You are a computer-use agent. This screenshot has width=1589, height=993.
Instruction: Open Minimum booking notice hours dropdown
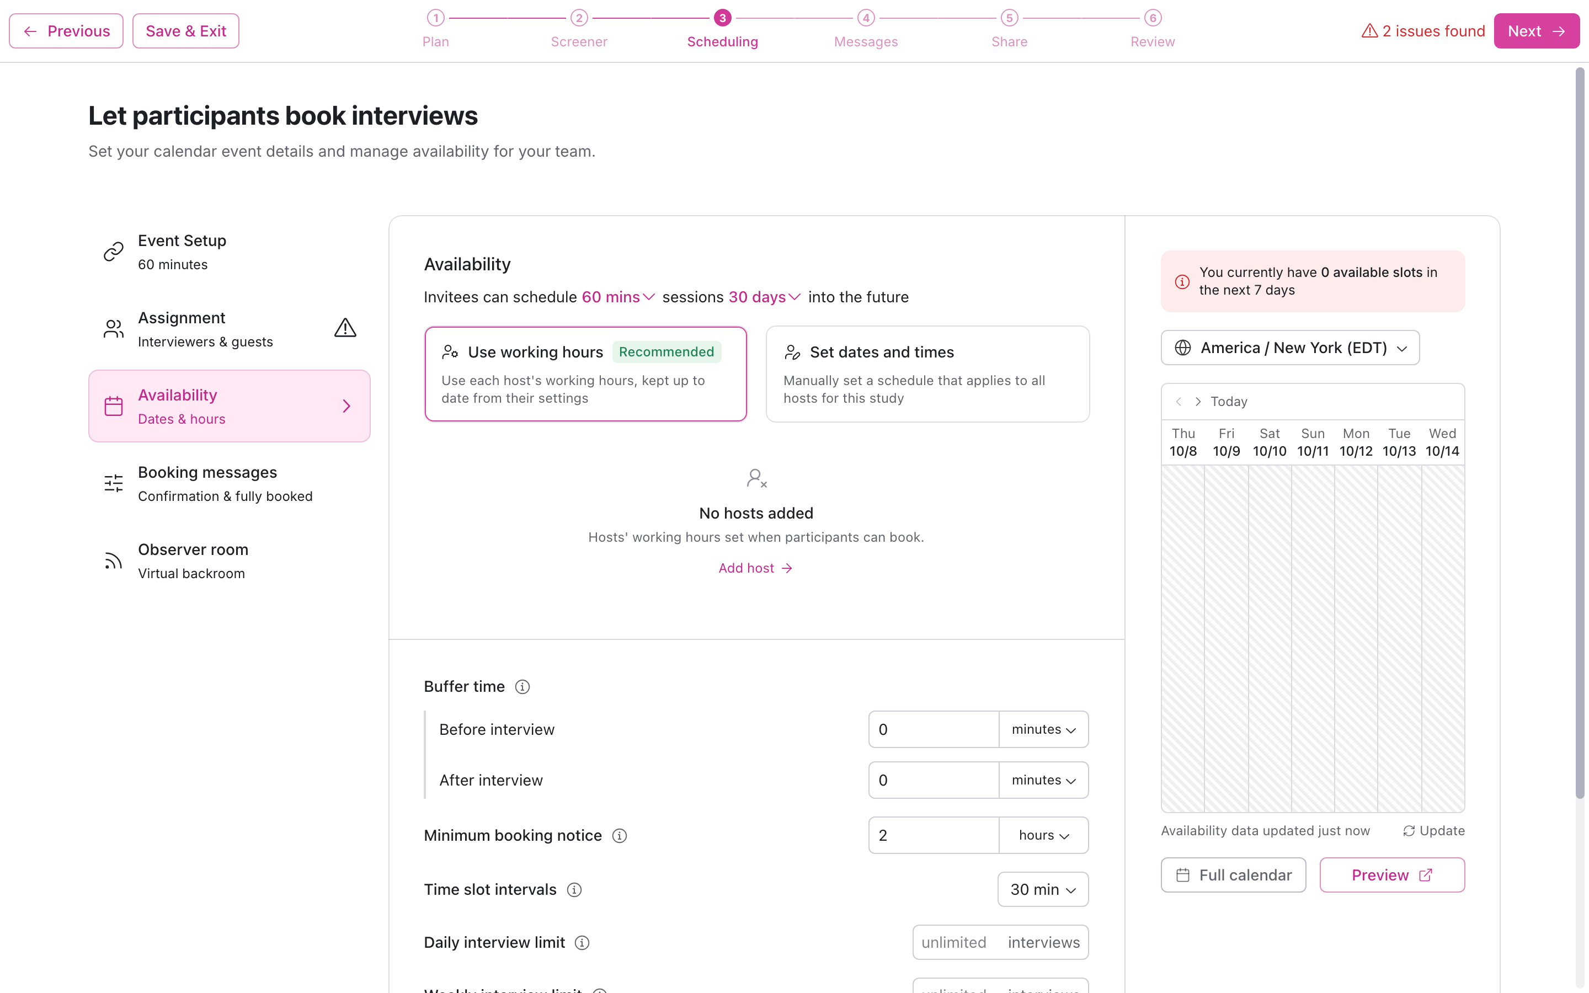[x=1043, y=835]
